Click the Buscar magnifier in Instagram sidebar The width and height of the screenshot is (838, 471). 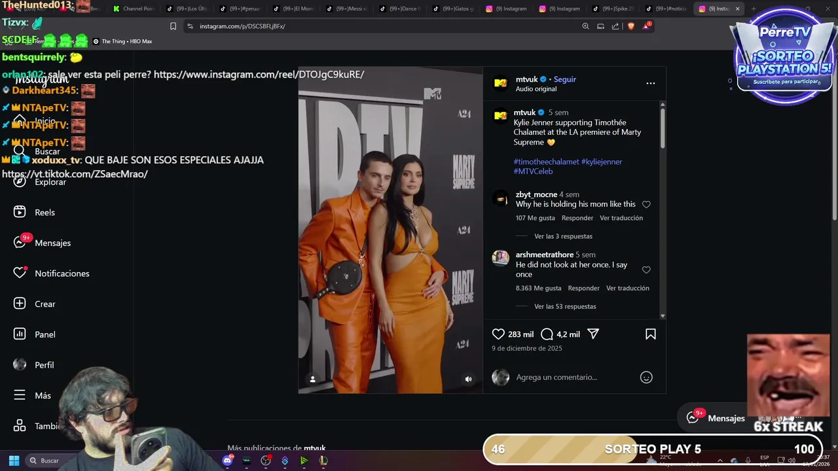[x=20, y=151]
